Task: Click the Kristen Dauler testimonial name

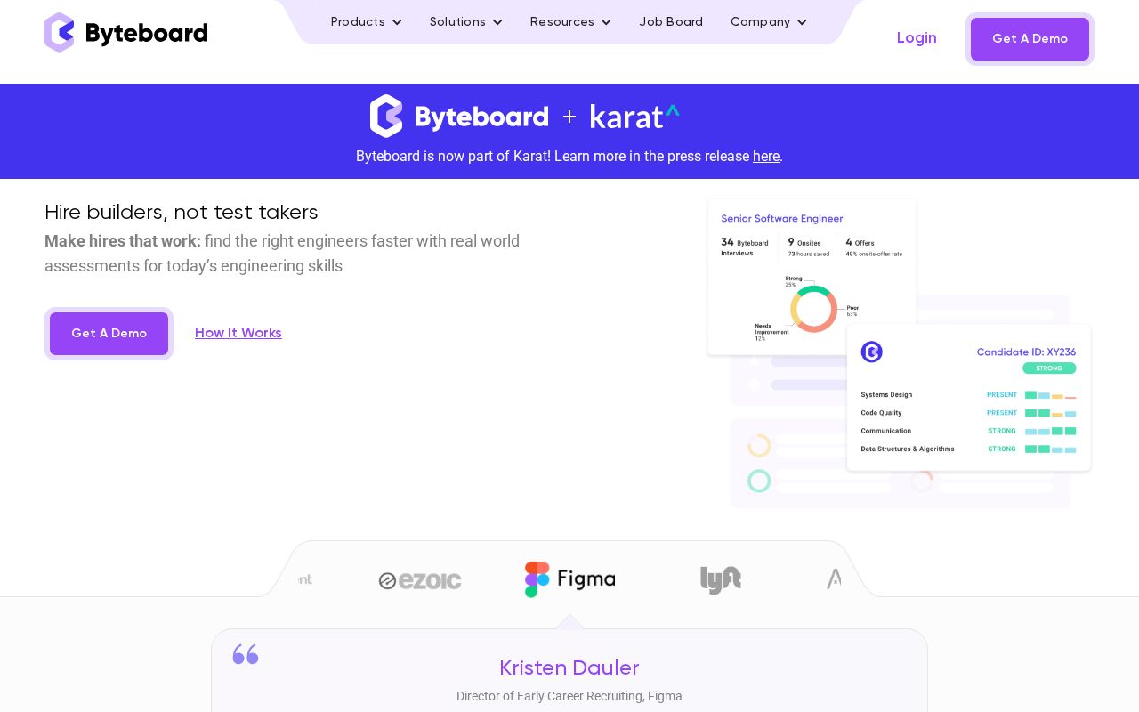Action: pos(569,668)
